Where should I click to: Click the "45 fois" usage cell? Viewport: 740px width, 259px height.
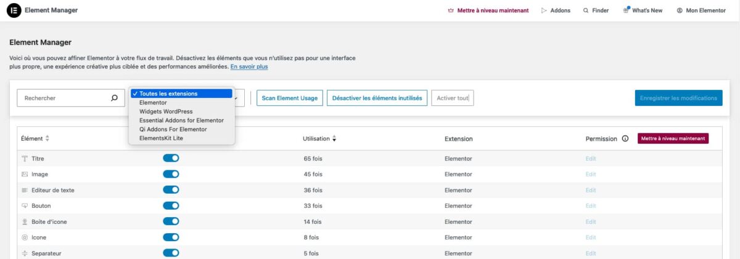[x=313, y=174]
